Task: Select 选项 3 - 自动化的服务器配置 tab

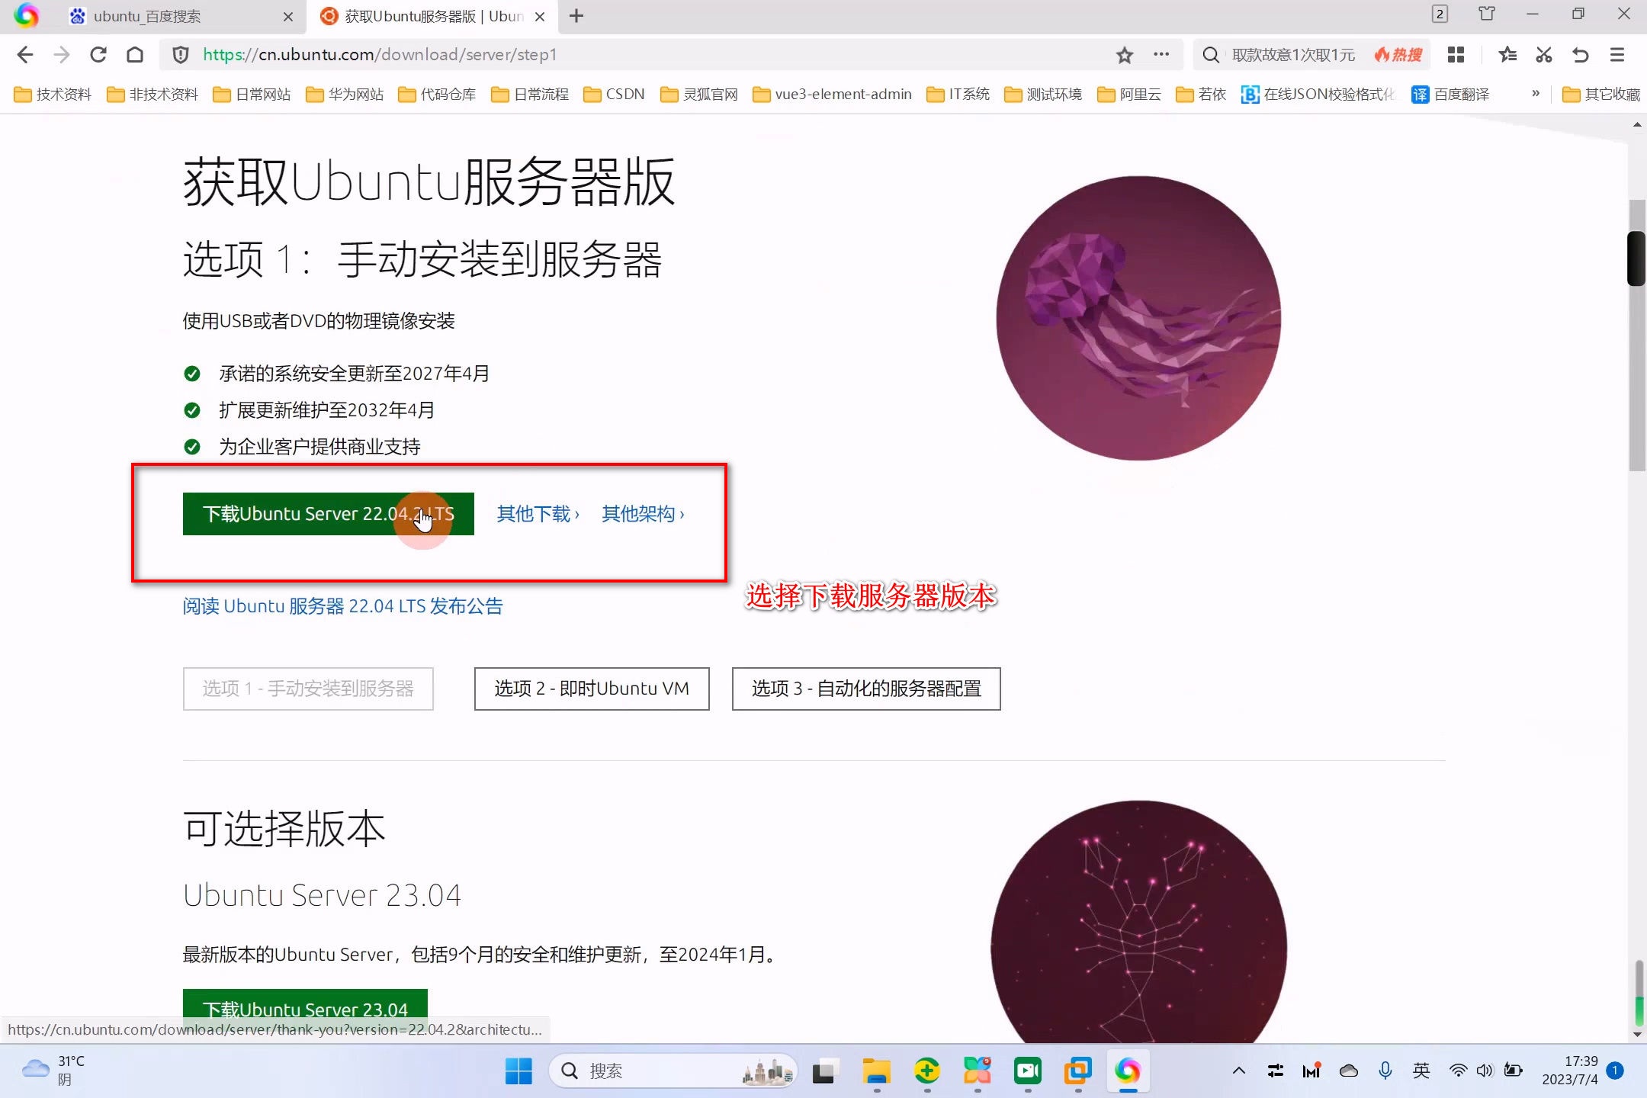Action: point(866,689)
